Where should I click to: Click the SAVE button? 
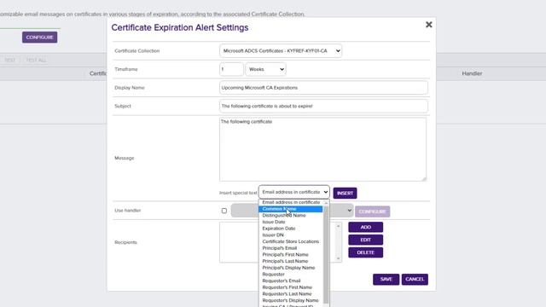tap(386, 280)
